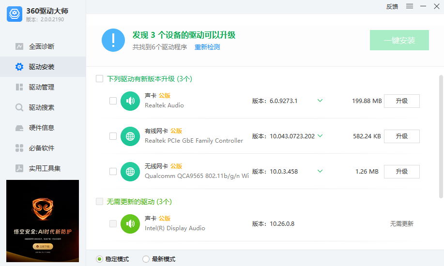Open the 必备软件 page
Viewport: 444px width, 266px height.
coord(43,148)
